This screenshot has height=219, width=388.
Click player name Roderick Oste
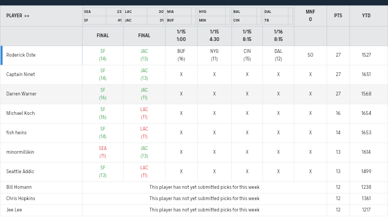(21, 55)
